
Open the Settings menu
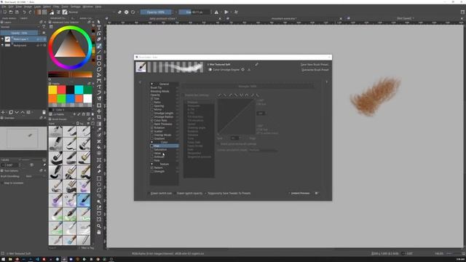pyautogui.click(x=76, y=7)
